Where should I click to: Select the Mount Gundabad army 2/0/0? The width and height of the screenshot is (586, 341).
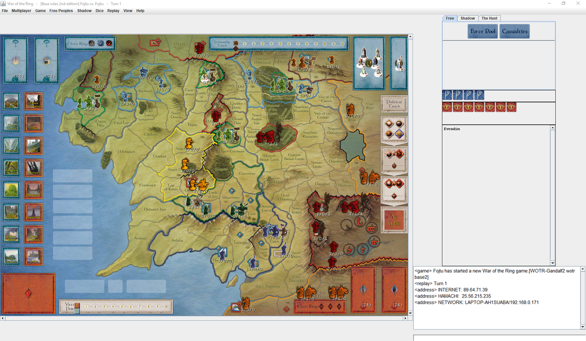coord(200,49)
